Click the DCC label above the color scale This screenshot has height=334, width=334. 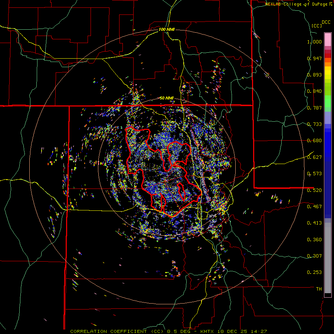(326, 22)
